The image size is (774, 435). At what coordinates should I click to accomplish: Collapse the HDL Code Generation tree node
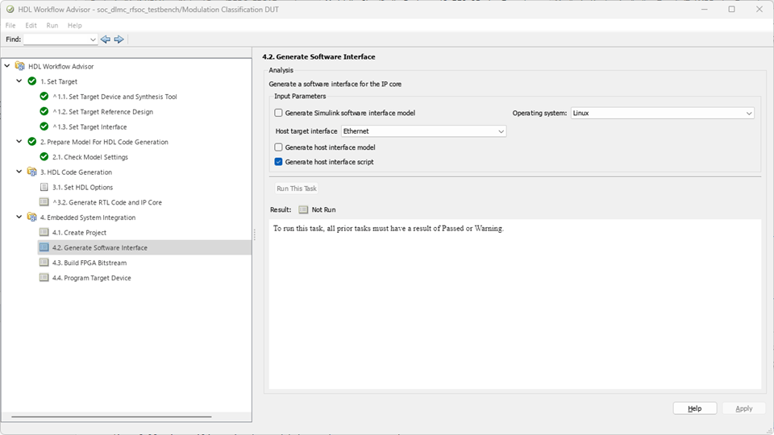coord(19,172)
